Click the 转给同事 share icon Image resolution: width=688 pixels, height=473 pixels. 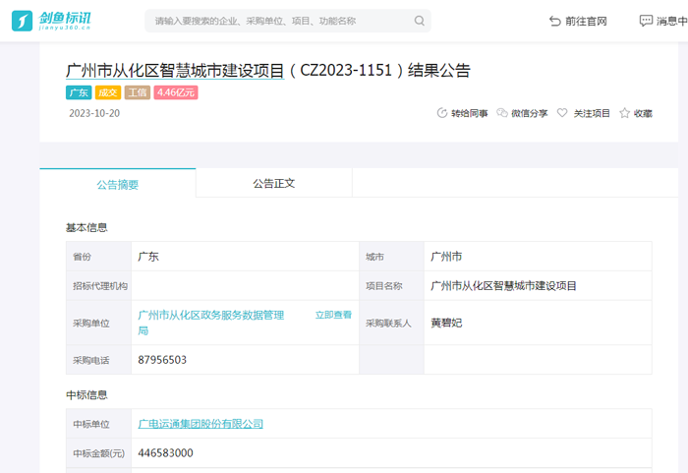pyautogui.click(x=442, y=113)
